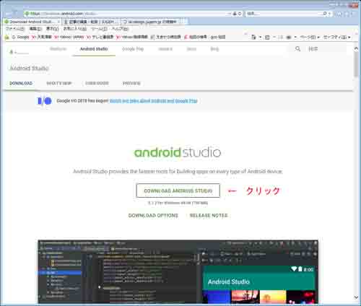Screen dimensions: 361x306
Task: Open the goo 地図 favorite link
Action: pos(205,37)
